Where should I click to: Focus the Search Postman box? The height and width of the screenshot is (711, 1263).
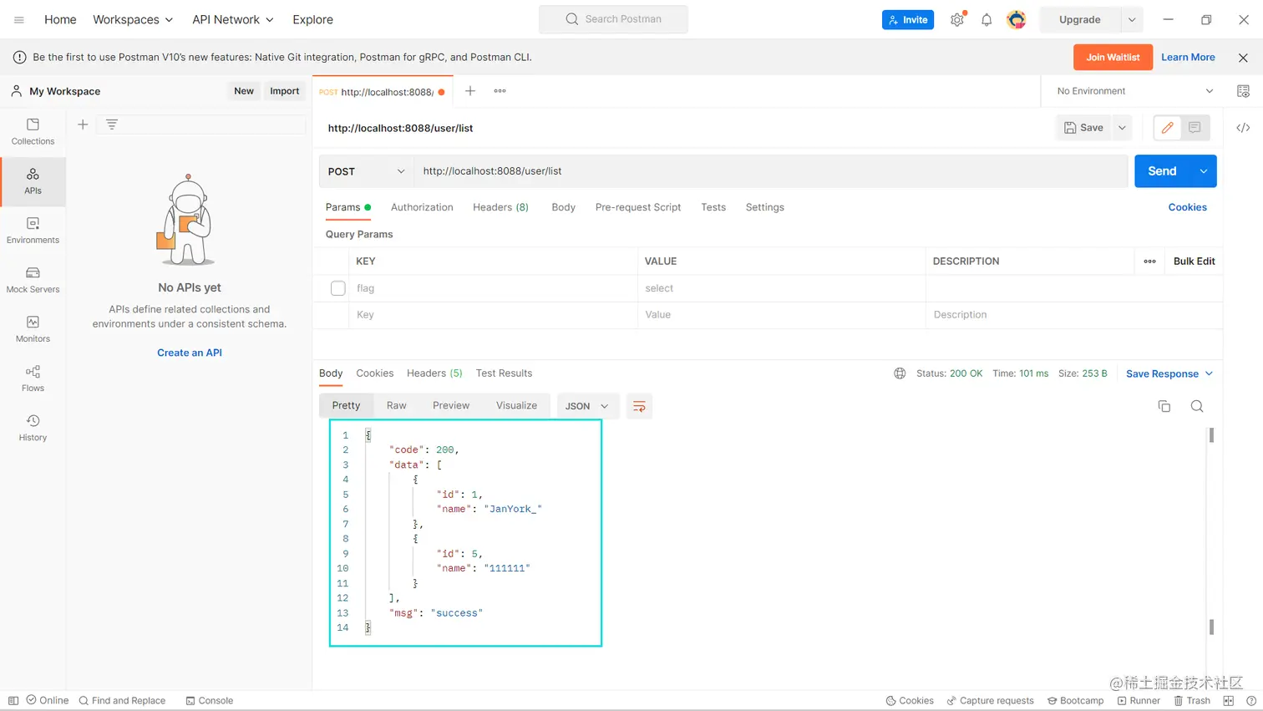pos(613,19)
